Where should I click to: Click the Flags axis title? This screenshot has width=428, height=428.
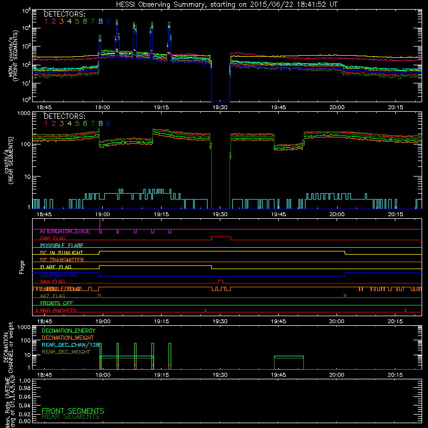click(22, 267)
